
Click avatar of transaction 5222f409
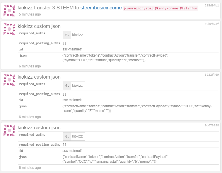[x=9, y=80]
